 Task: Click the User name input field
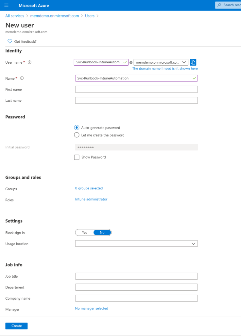coord(101,62)
